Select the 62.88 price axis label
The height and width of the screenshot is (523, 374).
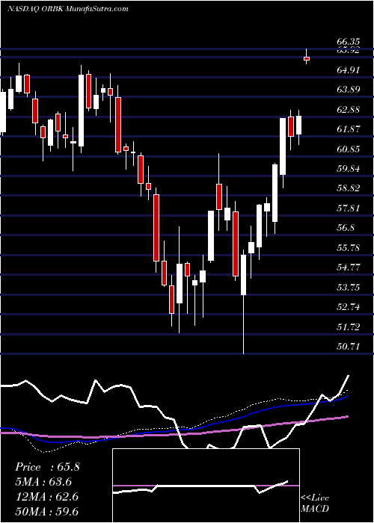click(349, 109)
